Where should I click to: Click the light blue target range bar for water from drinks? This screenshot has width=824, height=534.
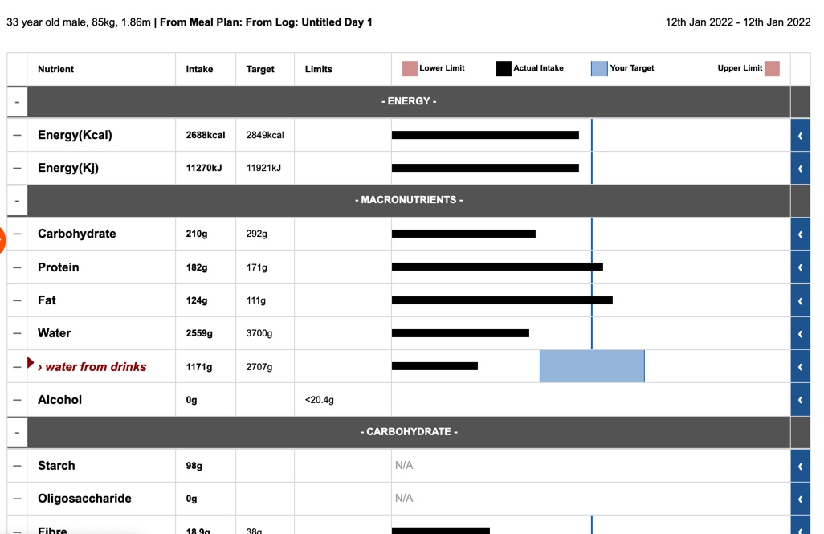(x=592, y=366)
